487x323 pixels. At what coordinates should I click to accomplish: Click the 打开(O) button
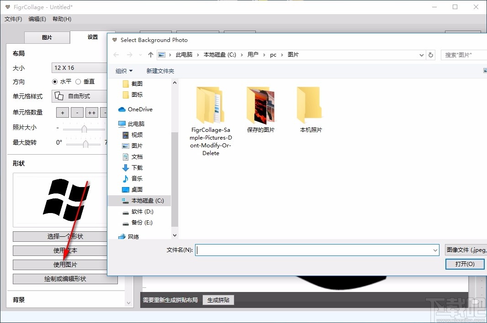pyautogui.click(x=465, y=264)
